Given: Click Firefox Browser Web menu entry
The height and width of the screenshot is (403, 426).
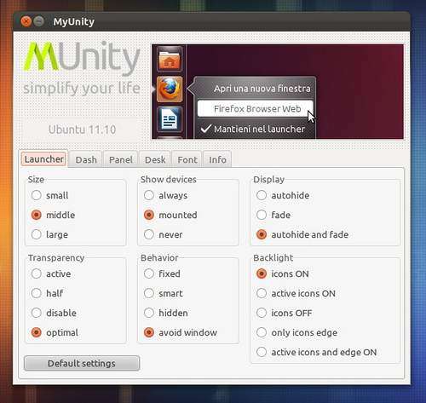Looking at the screenshot, I should coord(256,108).
